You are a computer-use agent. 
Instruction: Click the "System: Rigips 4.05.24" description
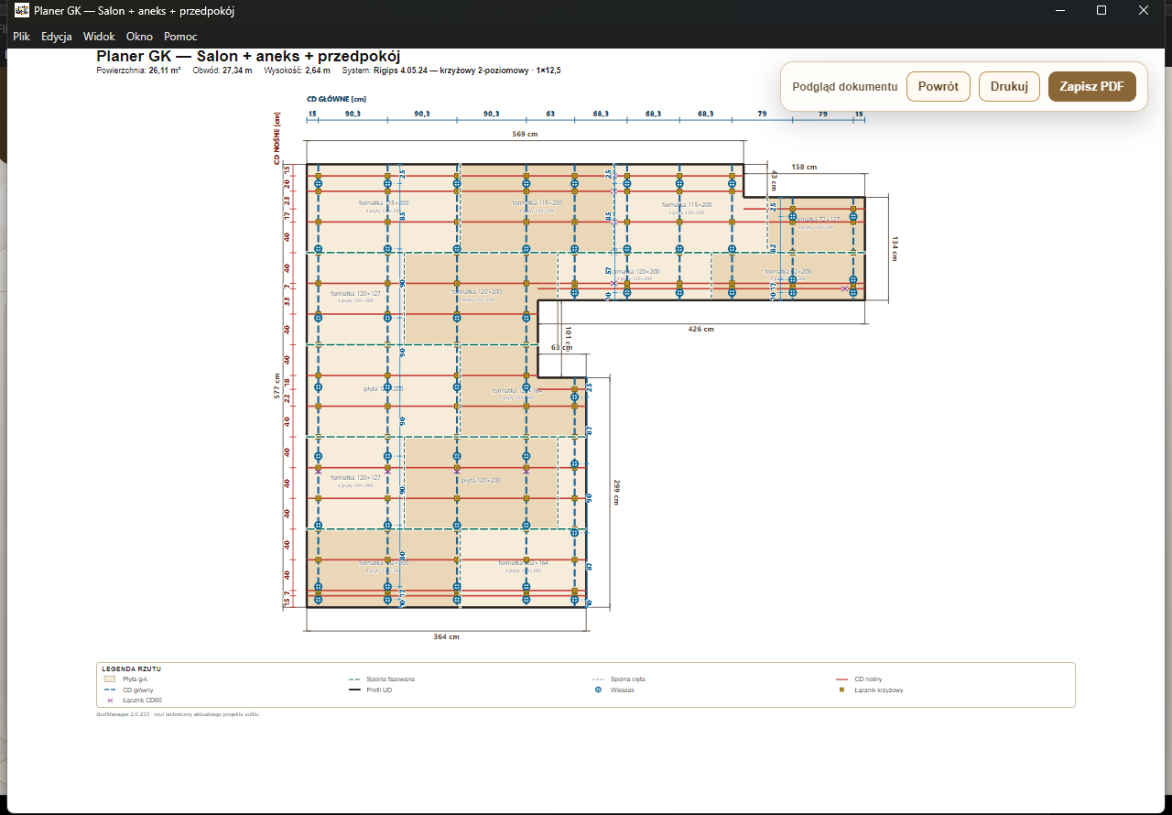[x=451, y=71]
